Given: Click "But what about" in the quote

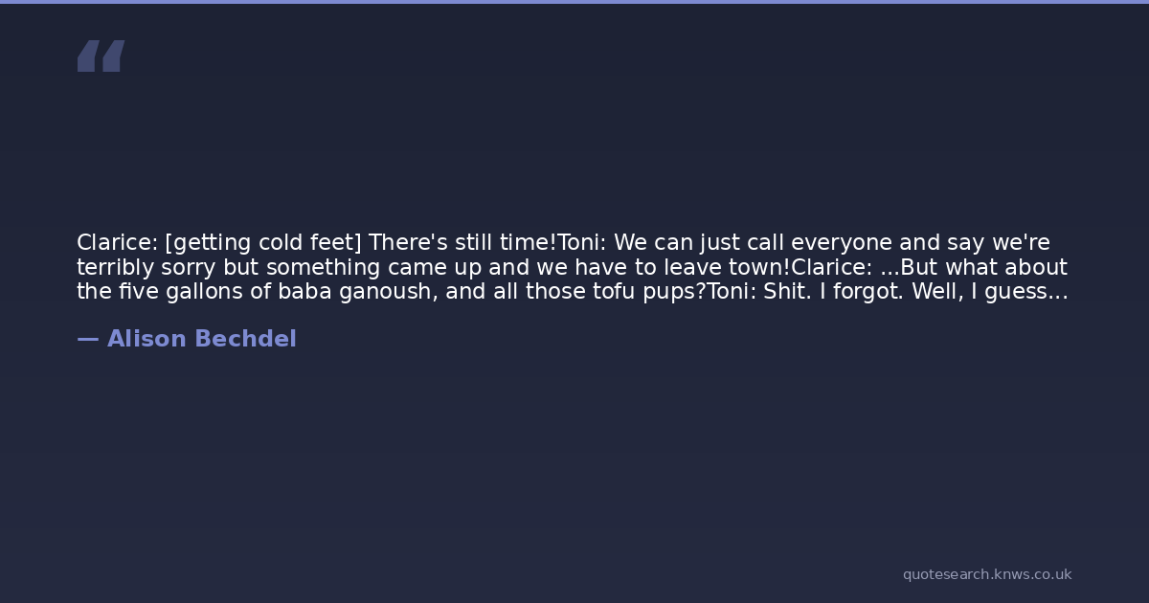Looking at the screenshot, I should [983, 268].
